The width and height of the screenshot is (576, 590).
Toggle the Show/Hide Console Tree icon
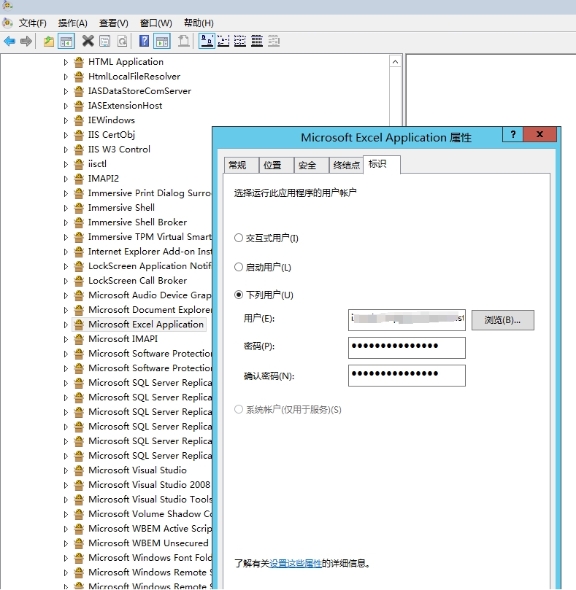tap(66, 41)
